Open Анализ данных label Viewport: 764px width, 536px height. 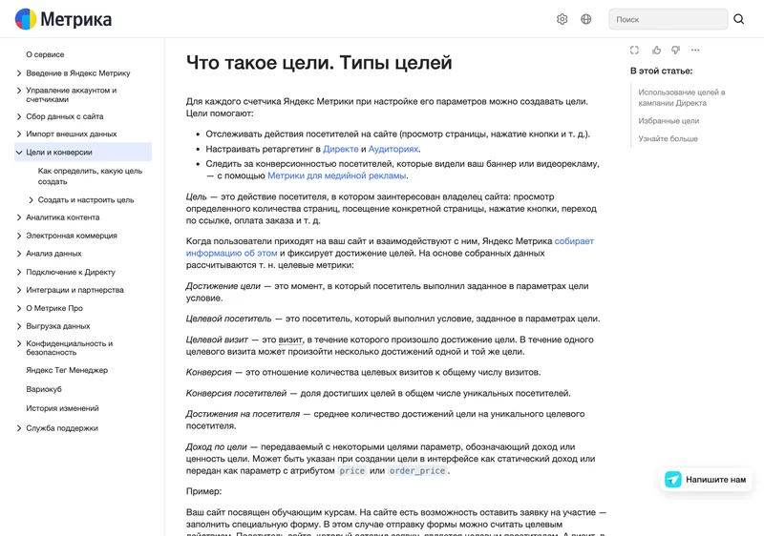pos(53,254)
